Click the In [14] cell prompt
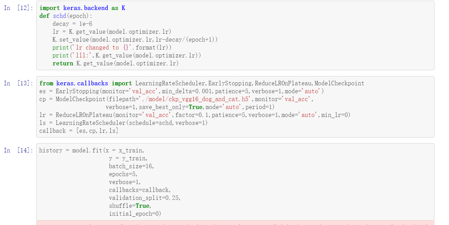The height and width of the screenshot is (225, 449). coord(18,150)
